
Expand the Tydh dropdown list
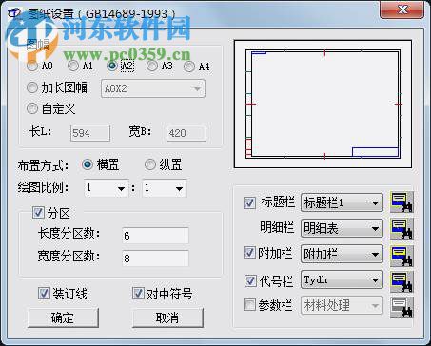[342, 279]
